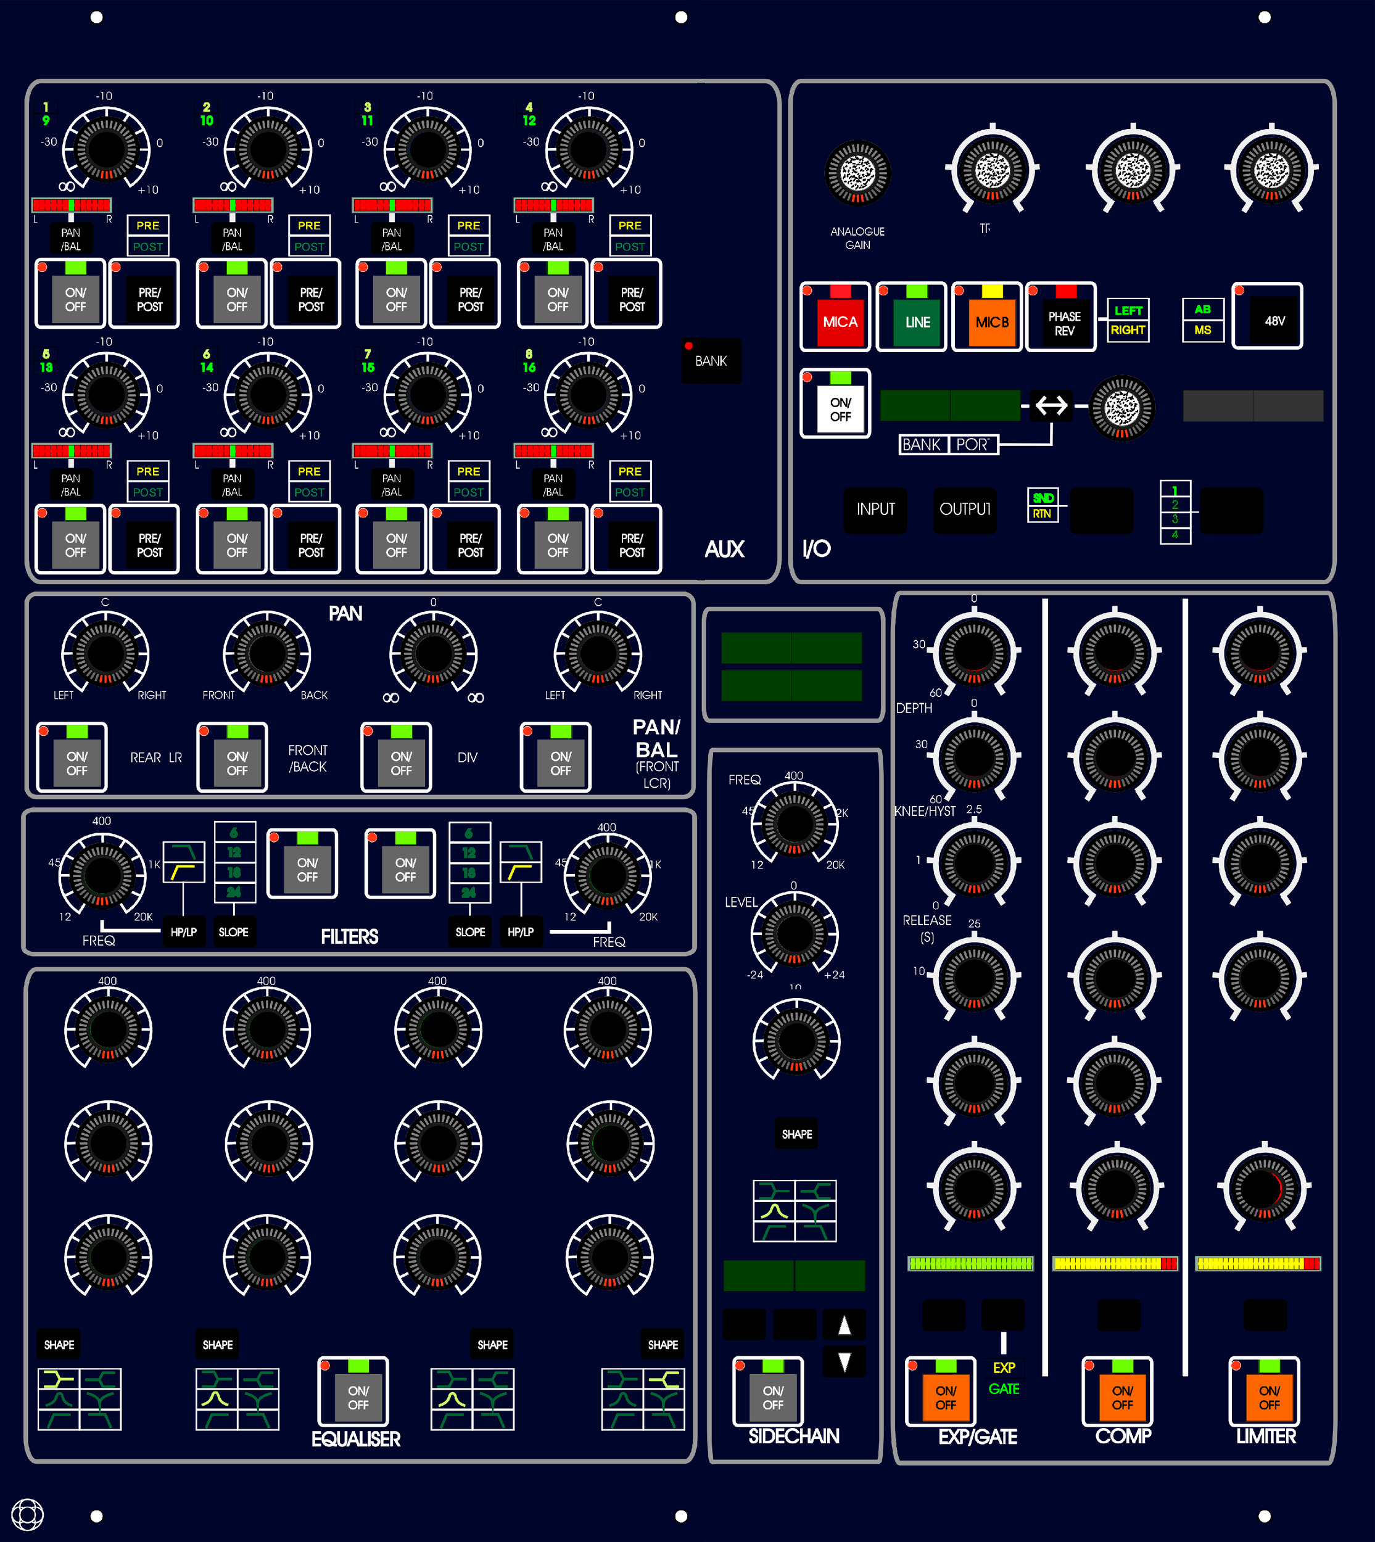Click the circular logo in the bottom corner
This screenshot has width=1375, height=1542.
[x=27, y=1515]
